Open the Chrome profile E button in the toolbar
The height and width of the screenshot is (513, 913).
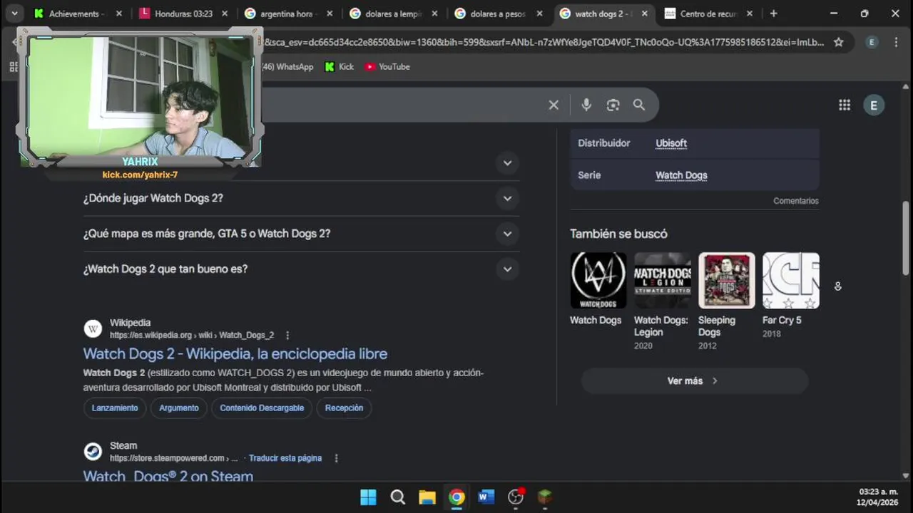872,42
